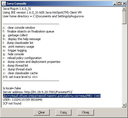Click the 'v: dump thread stack' line
The height and width of the screenshot is (118, 128).
[18, 69]
